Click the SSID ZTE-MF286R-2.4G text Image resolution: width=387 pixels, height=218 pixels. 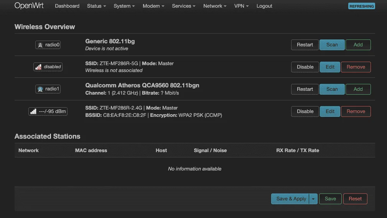[x=114, y=108]
